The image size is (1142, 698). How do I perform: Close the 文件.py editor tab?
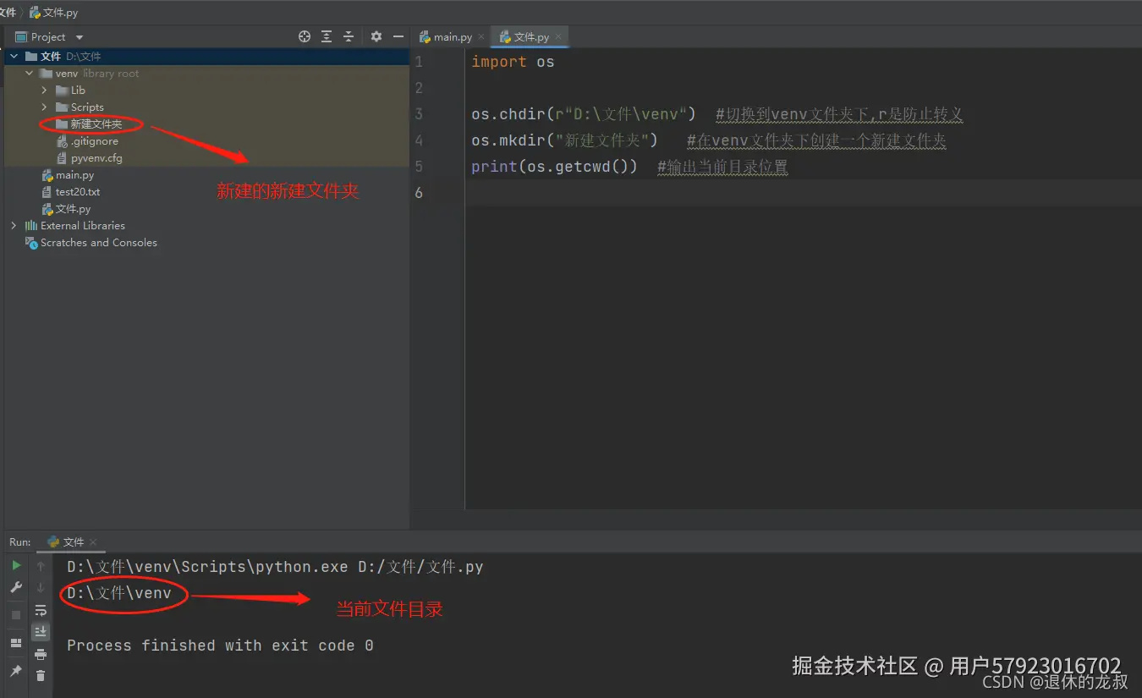click(559, 37)
